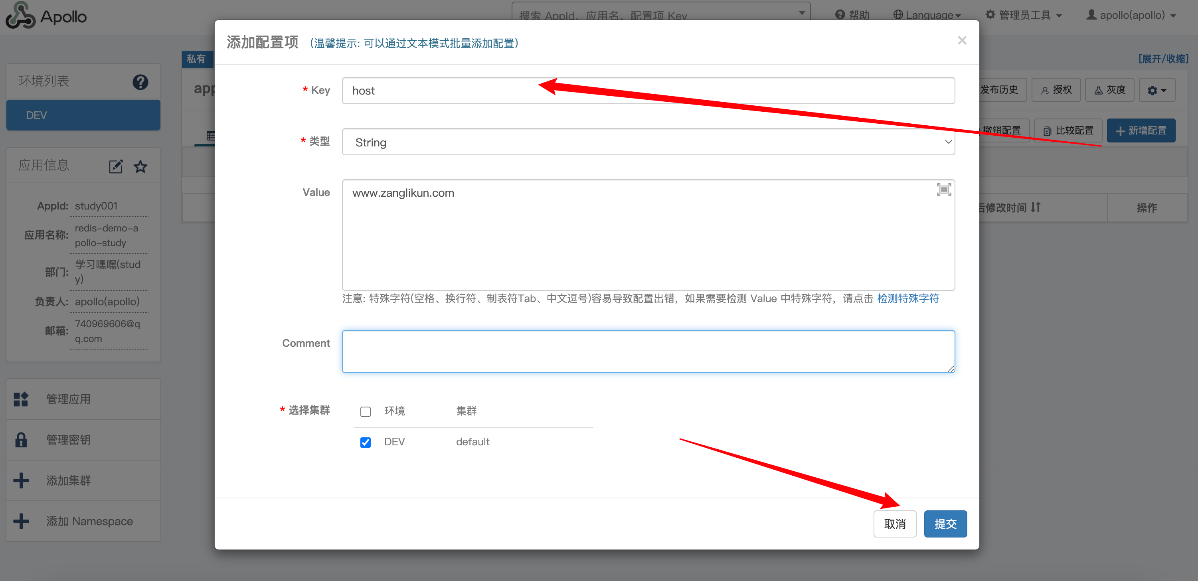The image size is (1198, 581).
Task: Open the 类型 String dropdown
Action: click(648, 142)
